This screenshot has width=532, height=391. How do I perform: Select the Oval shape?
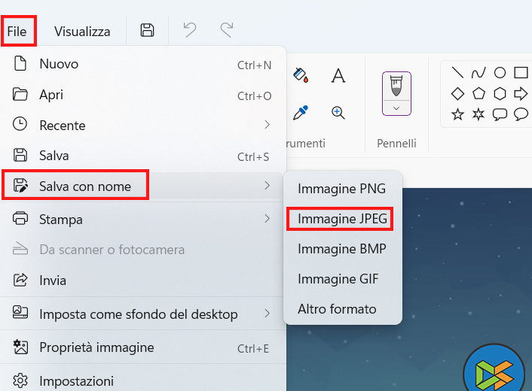point(500,72)
